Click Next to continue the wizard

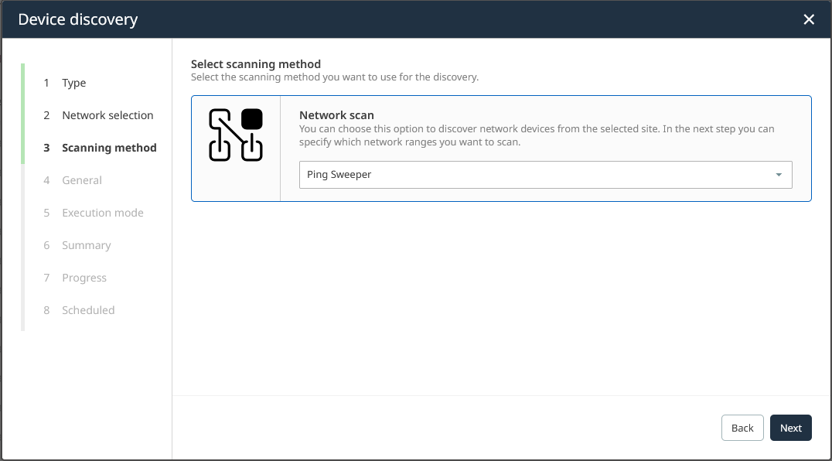(790, 428)
